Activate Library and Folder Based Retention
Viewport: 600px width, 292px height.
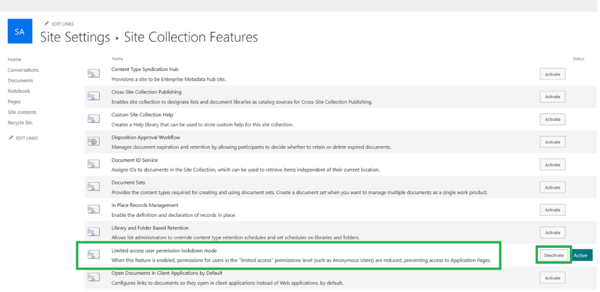click(553, 232)
